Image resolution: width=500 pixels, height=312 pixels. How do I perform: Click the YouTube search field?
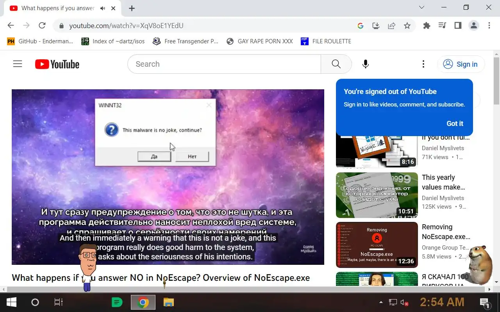point(224,64)
